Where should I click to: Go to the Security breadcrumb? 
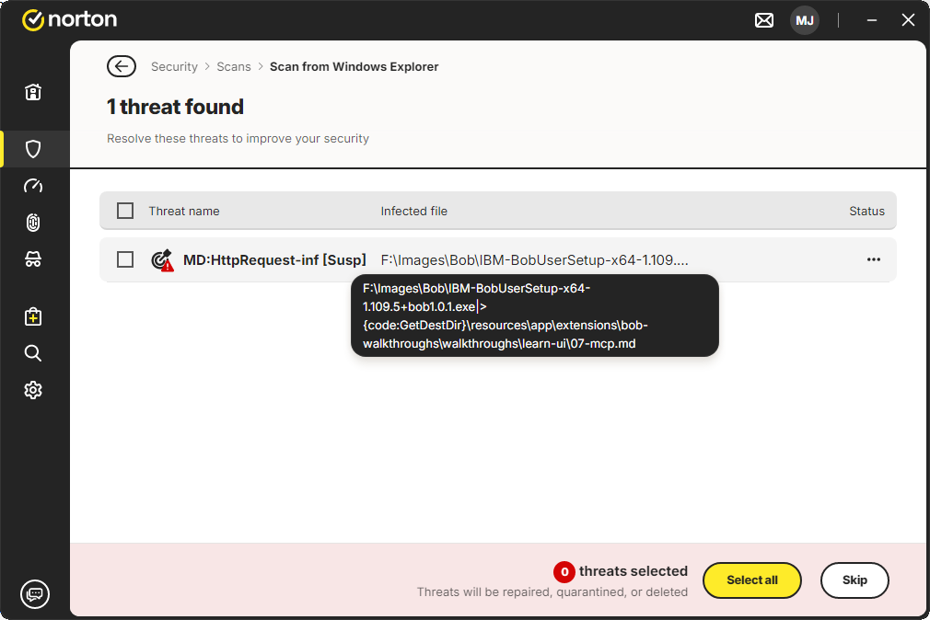[x=174, y=66]
